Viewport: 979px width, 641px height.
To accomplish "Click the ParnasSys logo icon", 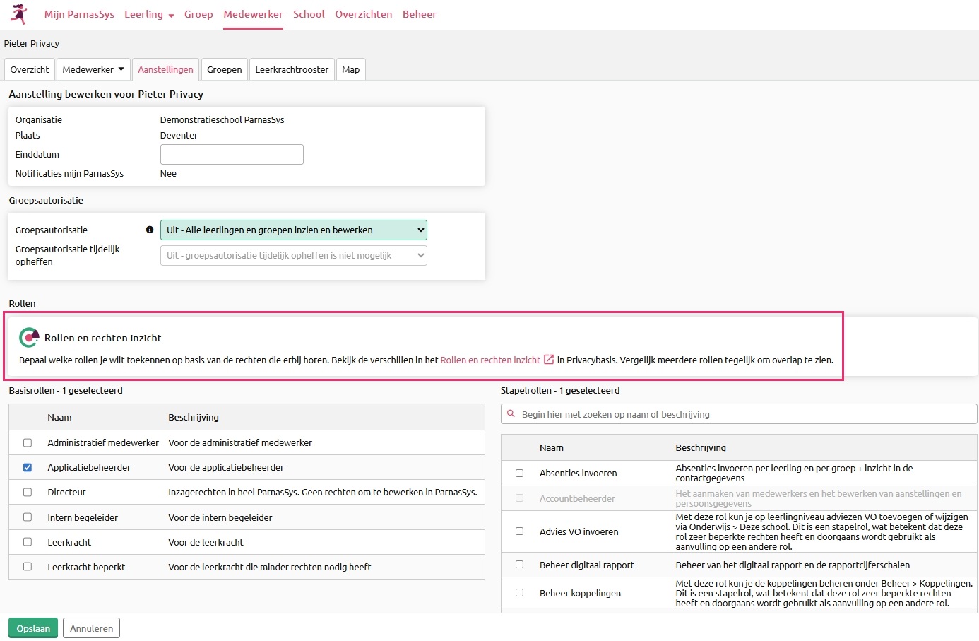I will [19, 14].
